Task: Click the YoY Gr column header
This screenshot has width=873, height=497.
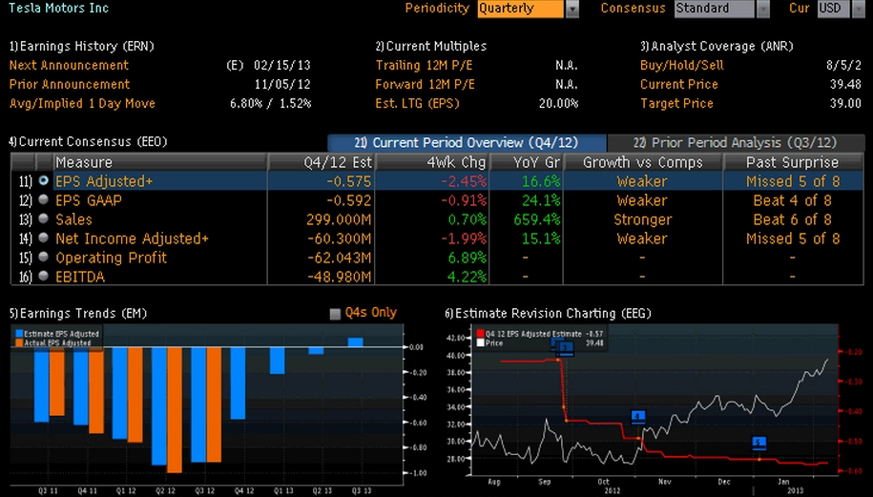Action: [526, 162]
